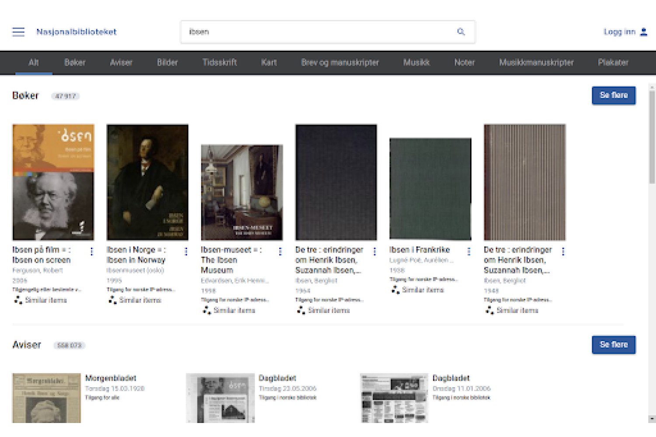Click Similar items icon under Ibsen på film
656x437 pixels.
pos(18,300)
